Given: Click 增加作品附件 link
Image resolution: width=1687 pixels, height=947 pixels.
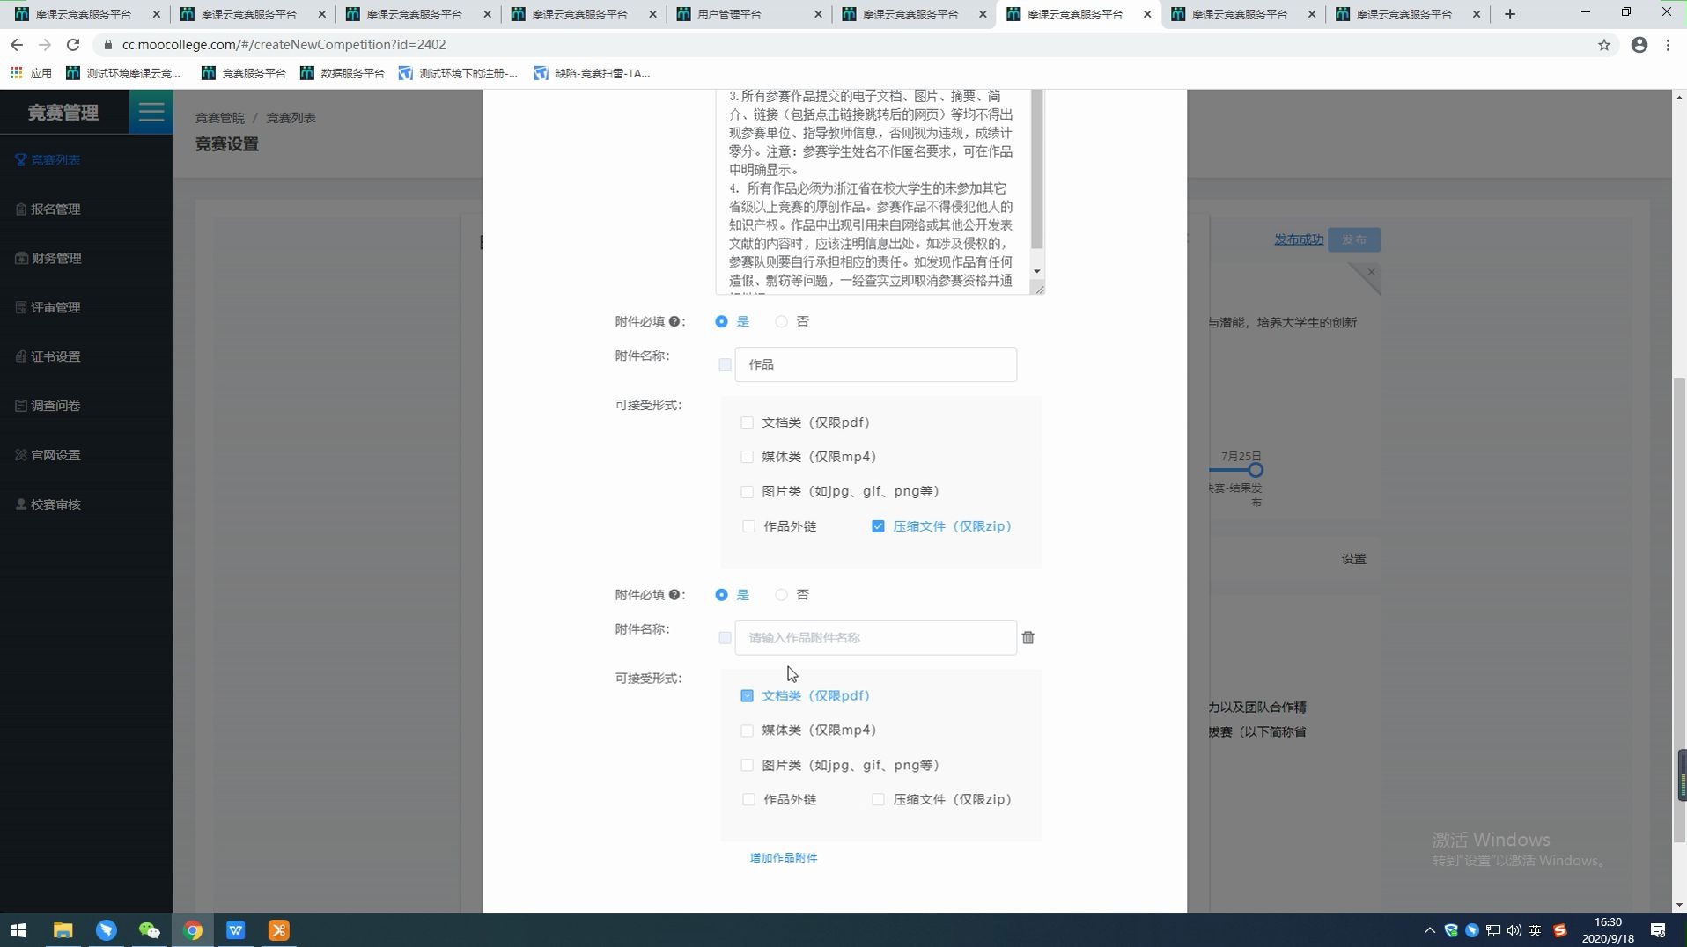Looking at the screenshot, I should 784,858.
